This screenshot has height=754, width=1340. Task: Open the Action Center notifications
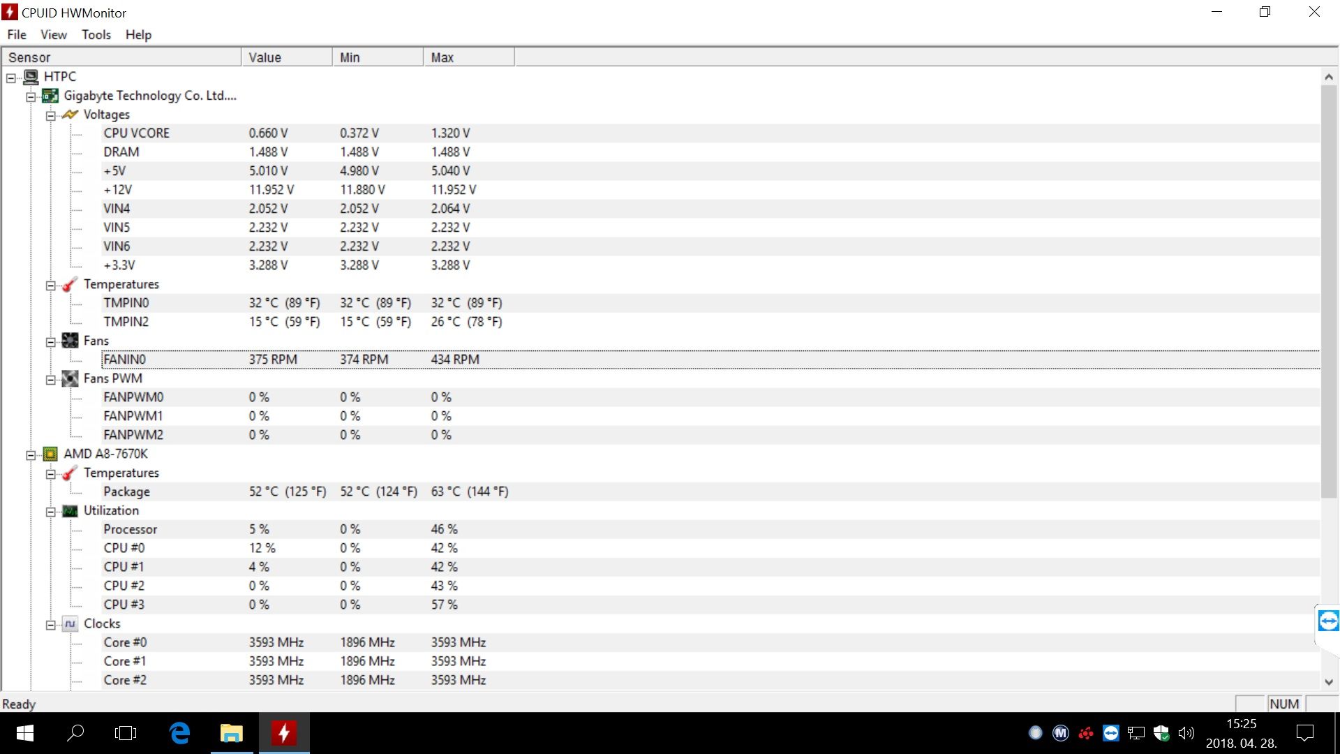pyautogui.click(x=1304, y=733)
